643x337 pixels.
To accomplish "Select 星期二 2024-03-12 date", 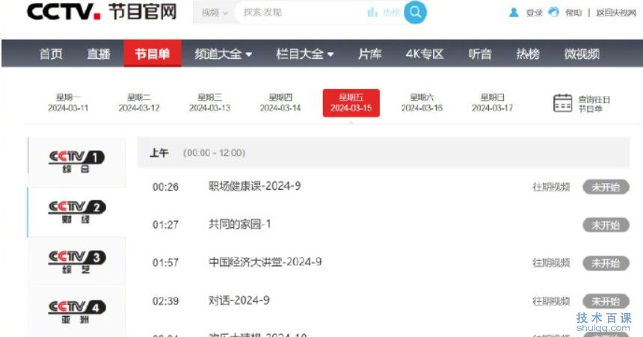I will click(138, 103).
